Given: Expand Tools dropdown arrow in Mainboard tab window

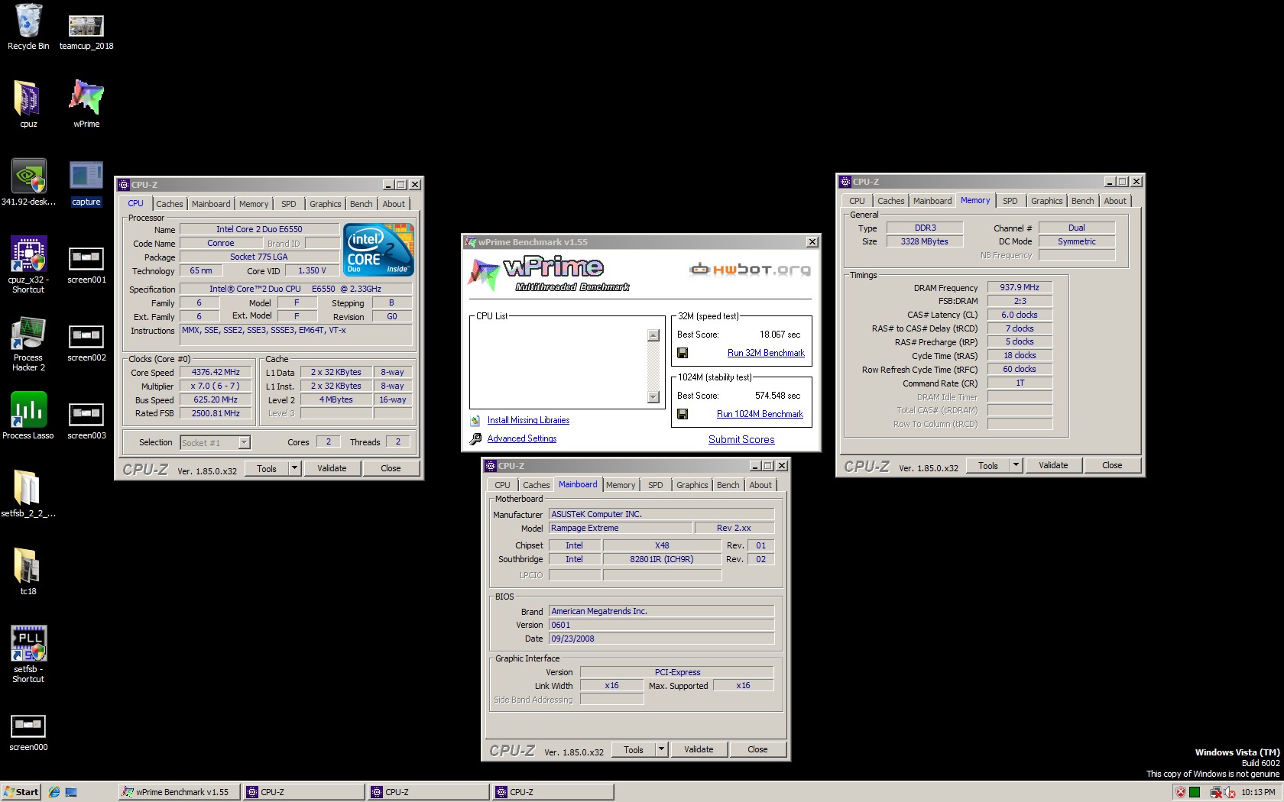Looking at the screenshot, I should [x=661, y=750].
